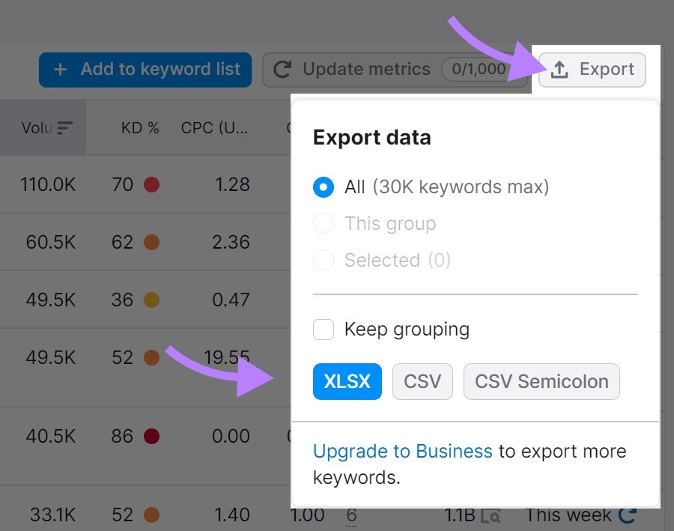Click the plus icon on Add to keyword list

click(x=59, y=69)
